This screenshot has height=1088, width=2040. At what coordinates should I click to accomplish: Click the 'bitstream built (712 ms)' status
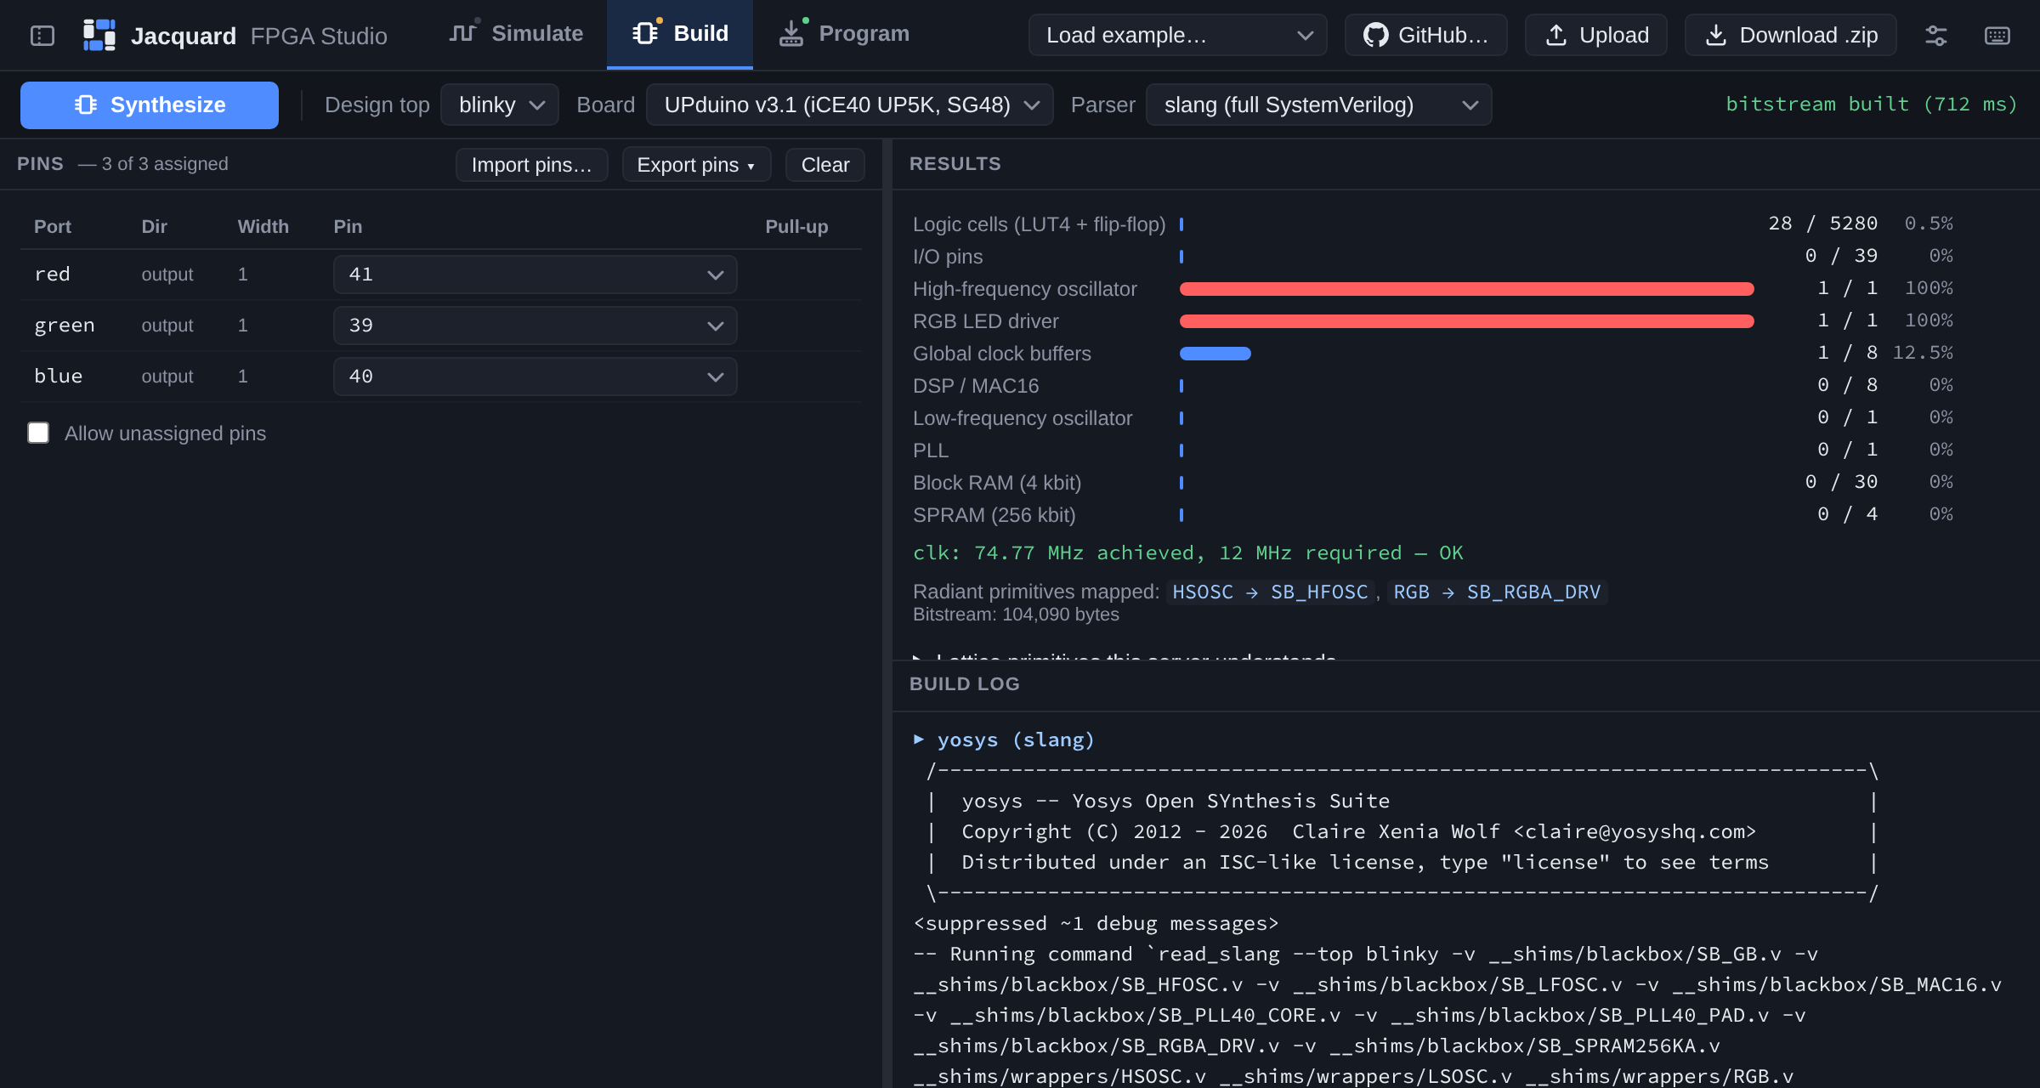coord(1872,104)
